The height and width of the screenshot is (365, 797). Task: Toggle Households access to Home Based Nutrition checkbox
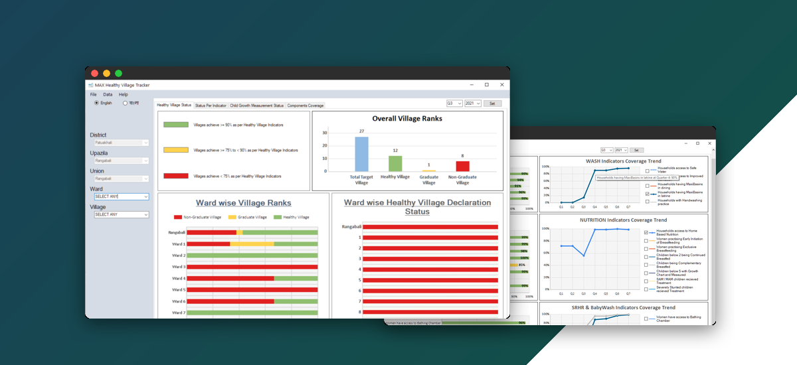coord(647,233)
